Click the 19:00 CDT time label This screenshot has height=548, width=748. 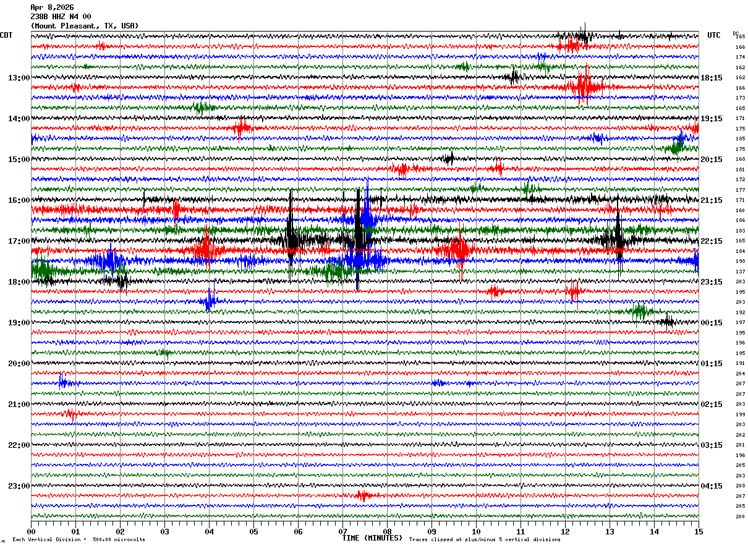click(x=19, y=323)
